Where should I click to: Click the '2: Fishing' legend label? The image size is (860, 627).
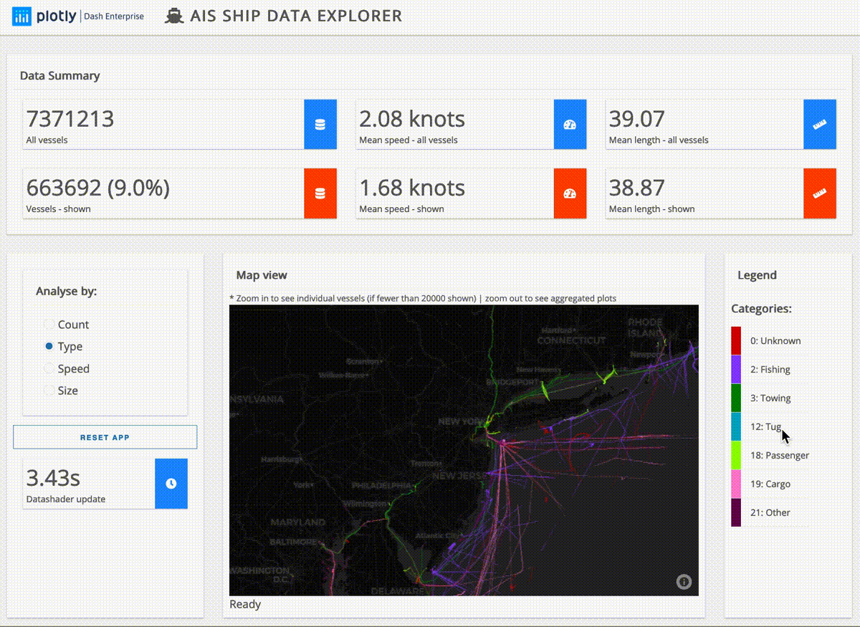770,370
